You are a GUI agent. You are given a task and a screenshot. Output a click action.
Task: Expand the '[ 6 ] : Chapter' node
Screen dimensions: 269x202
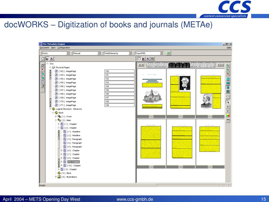(61, 150)
